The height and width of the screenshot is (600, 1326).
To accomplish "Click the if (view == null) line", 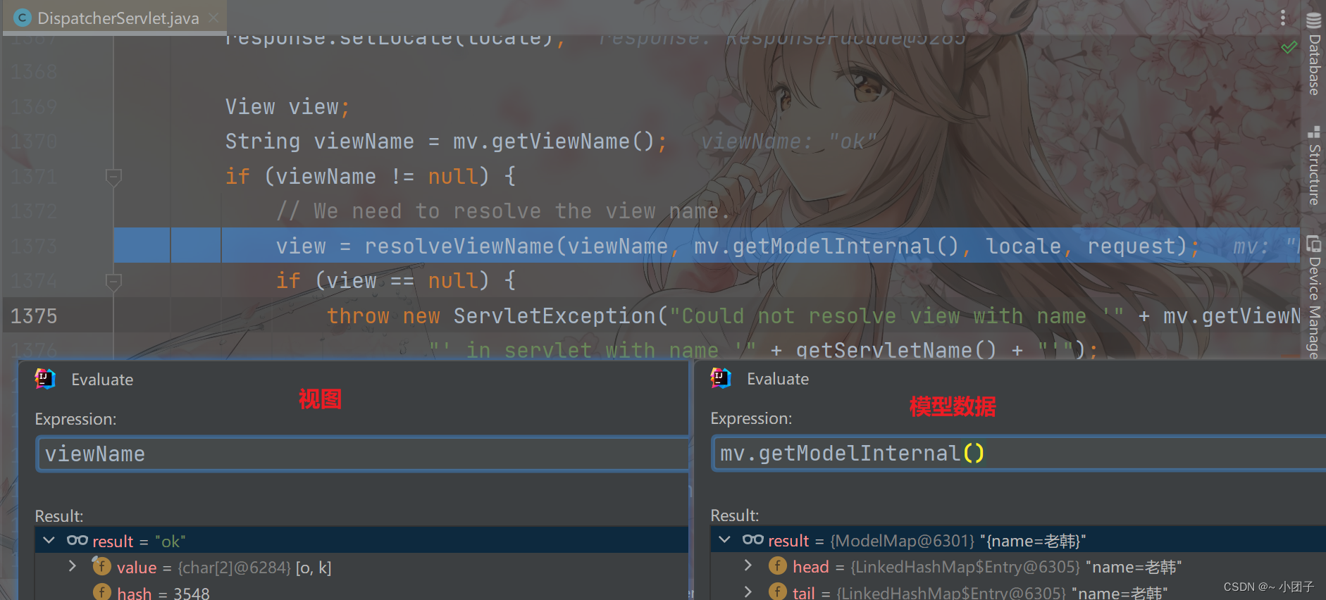I will [x=395, y=281].
